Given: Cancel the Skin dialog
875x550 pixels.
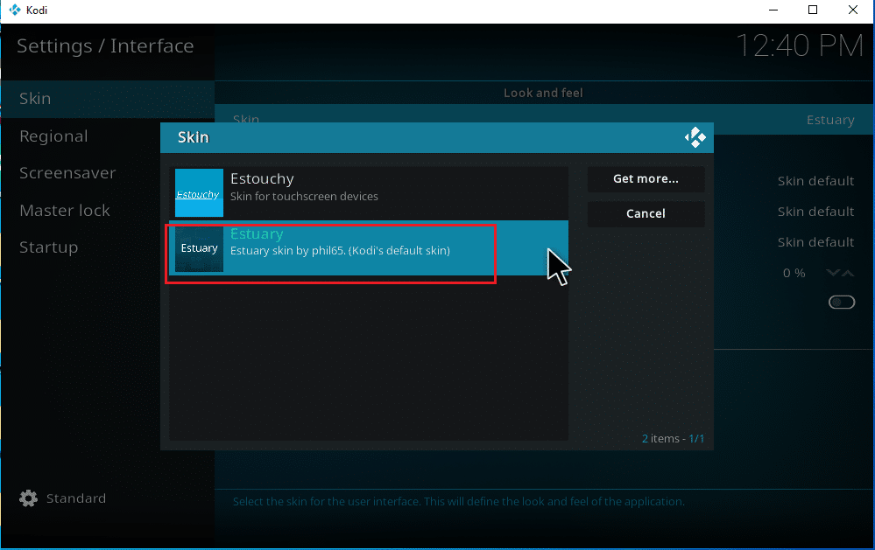Looking at the screenshot, I should click(x=646, y=213).
